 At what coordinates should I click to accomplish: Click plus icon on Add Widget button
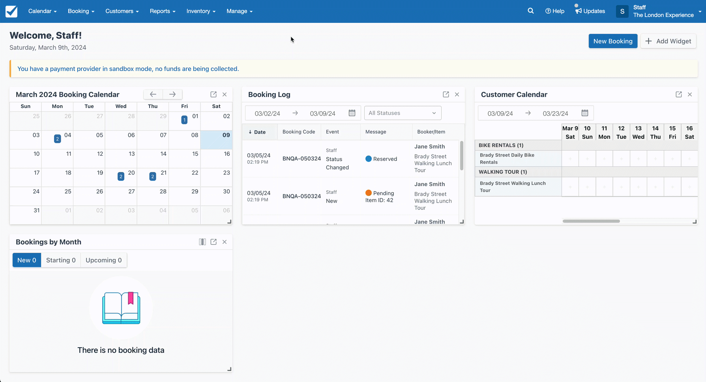pyautogui.click(x=648, y=41)
